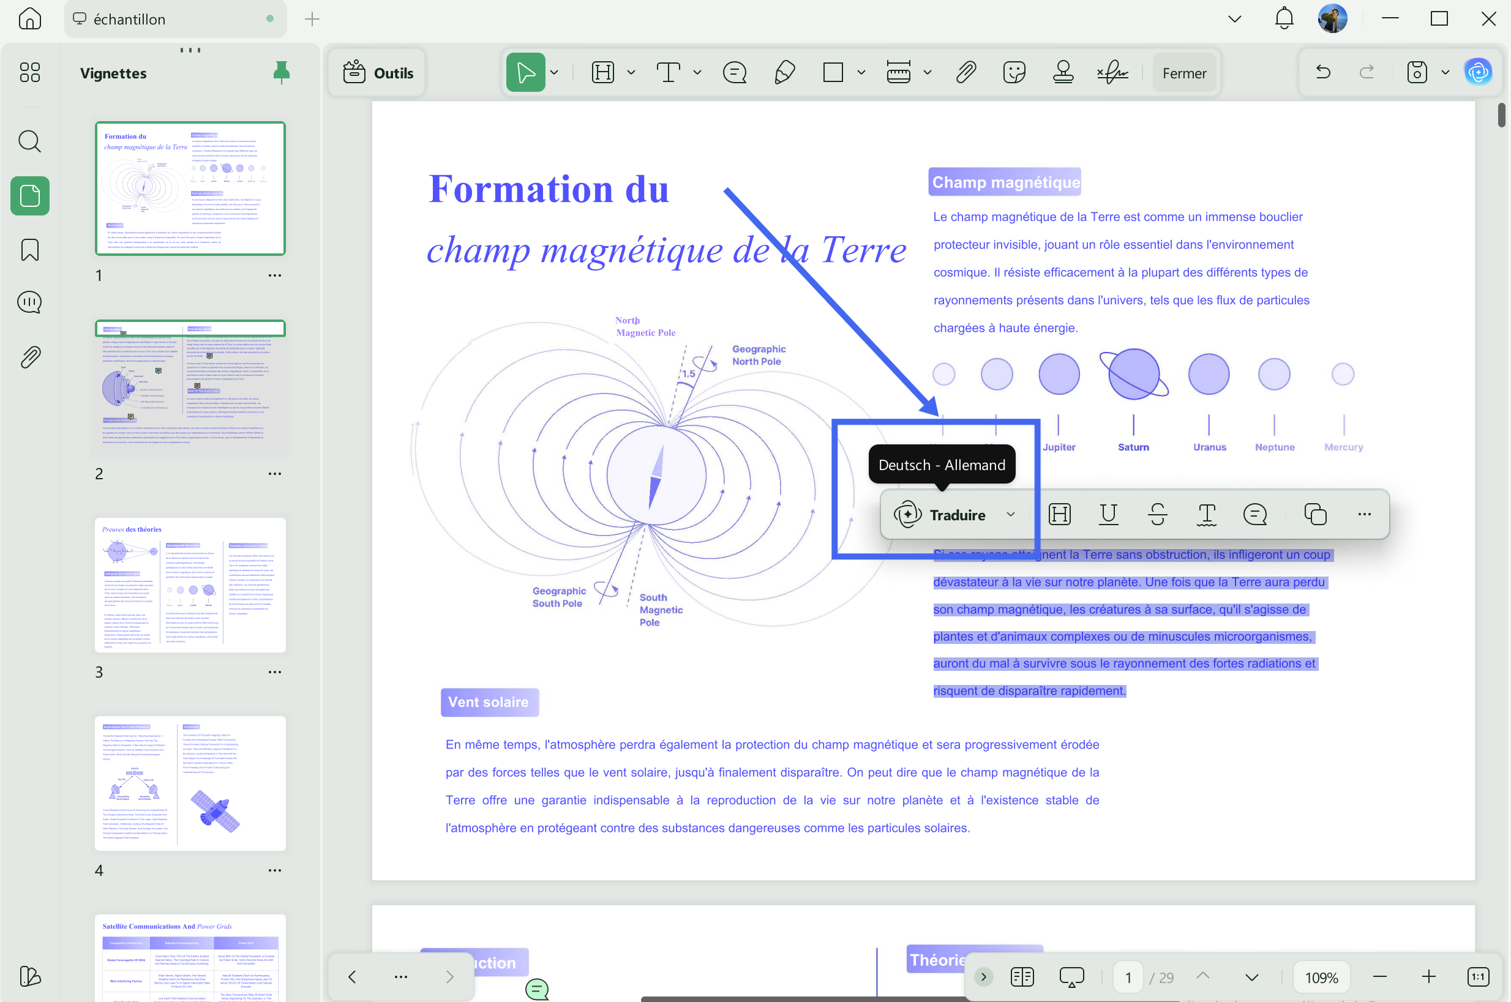The height and width of the screenshot is (1002, 1511).
Task: Click the page number input field
Action: (1128, 977)
